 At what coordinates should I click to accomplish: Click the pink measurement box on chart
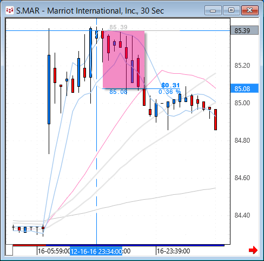click(x=123, y=59)
